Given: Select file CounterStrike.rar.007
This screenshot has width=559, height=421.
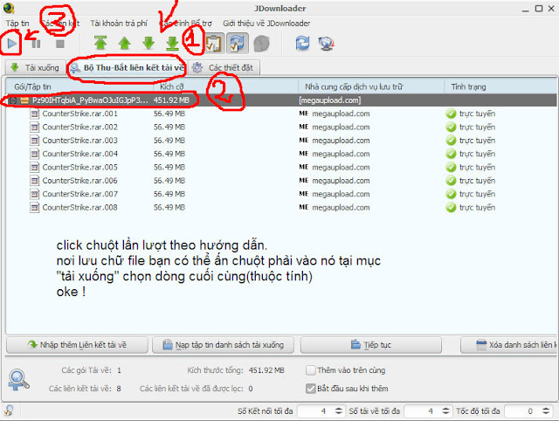Looking at the screenshot, I should (79, 194).
